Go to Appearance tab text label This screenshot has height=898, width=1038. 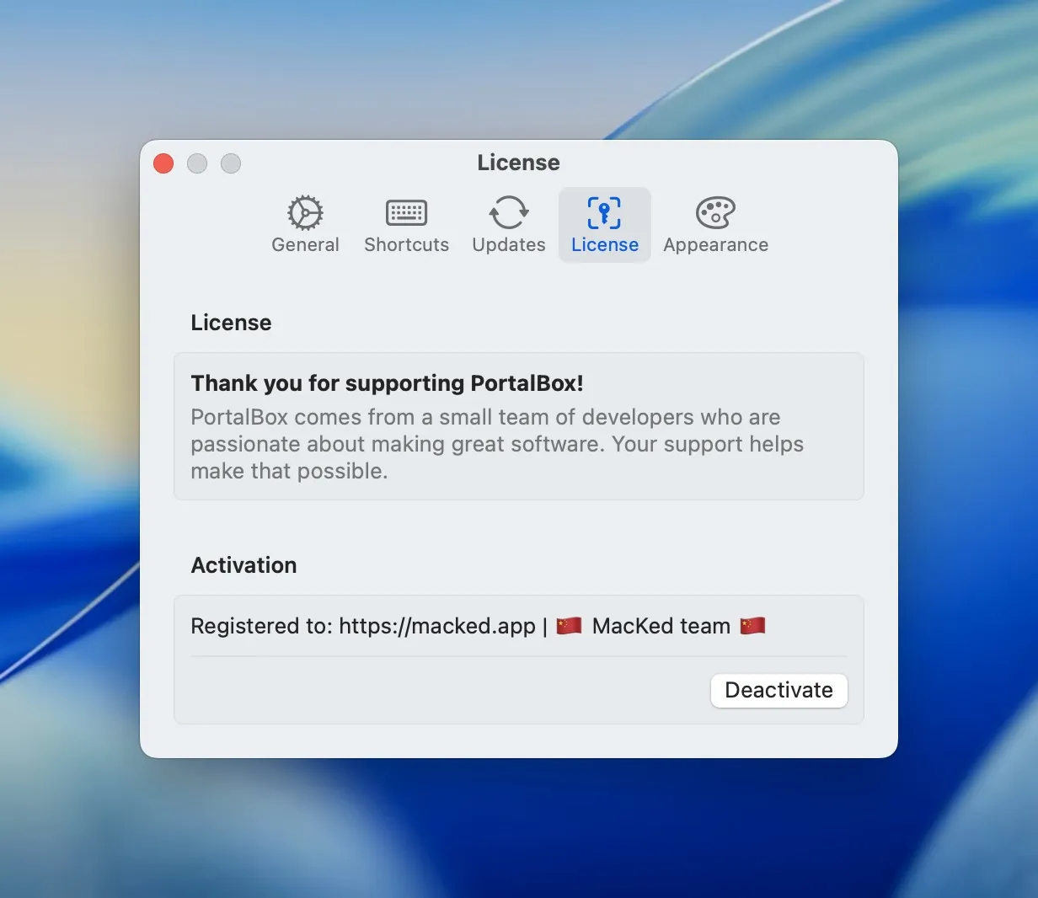point(715,245)
